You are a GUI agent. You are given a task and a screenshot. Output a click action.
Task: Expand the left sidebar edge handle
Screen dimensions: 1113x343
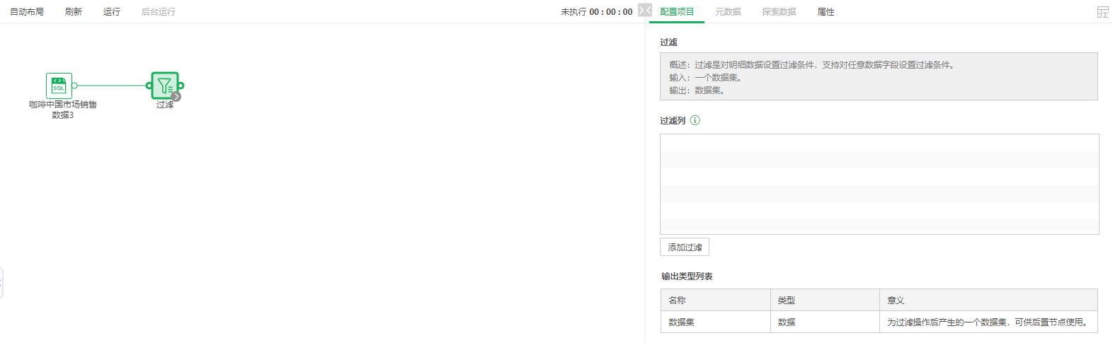[x=1, y=283]
